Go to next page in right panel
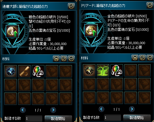 click(132, 109)
